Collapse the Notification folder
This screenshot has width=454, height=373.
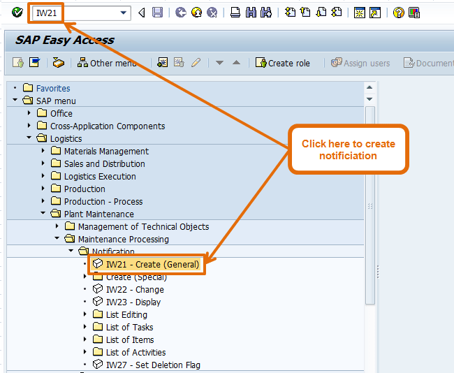click(x=71, y=251)
